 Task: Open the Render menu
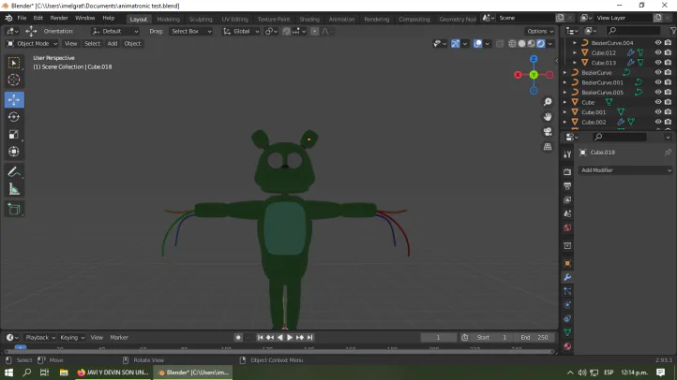[59, 18]
